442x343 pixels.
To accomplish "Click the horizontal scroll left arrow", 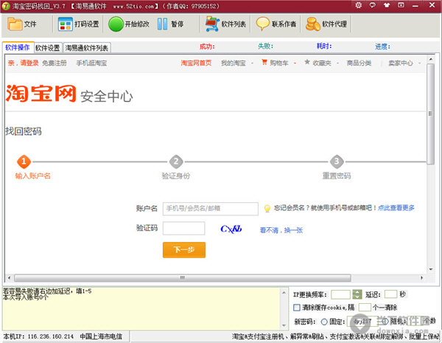I will pos(9,278).
